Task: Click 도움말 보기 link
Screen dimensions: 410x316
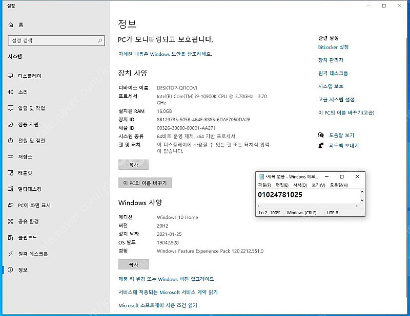Action: point(341,135)
